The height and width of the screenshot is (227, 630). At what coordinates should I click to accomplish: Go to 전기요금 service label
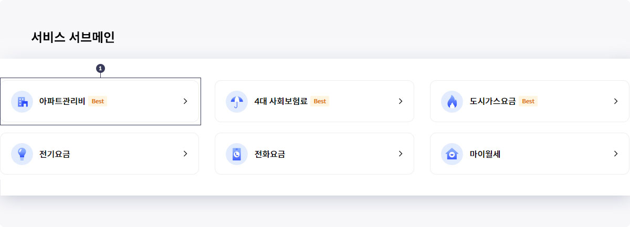point(55,154)
